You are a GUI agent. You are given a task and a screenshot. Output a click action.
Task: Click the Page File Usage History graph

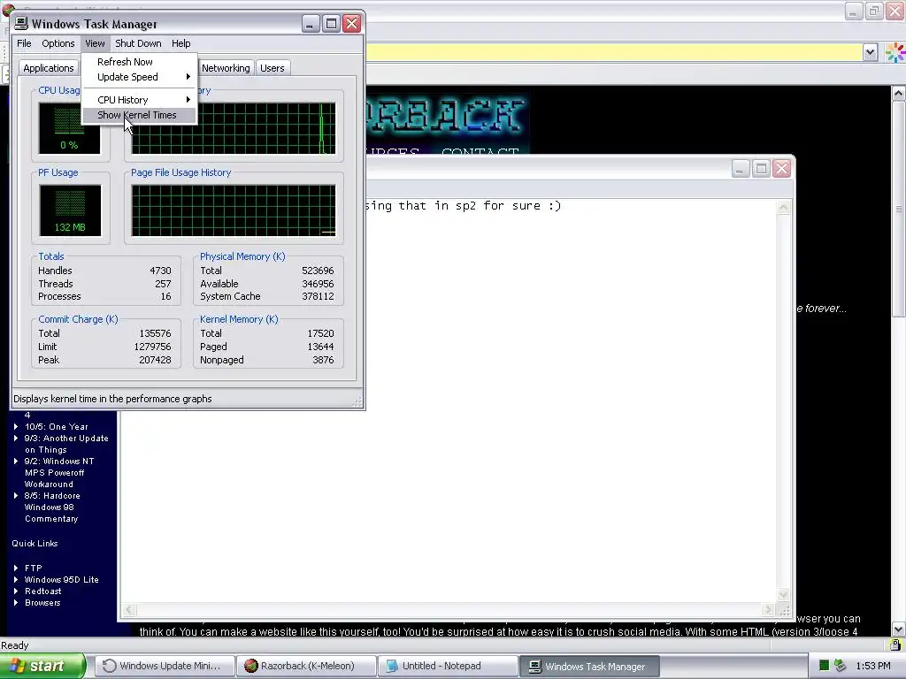pyautogui.click(x=234, y=210)
